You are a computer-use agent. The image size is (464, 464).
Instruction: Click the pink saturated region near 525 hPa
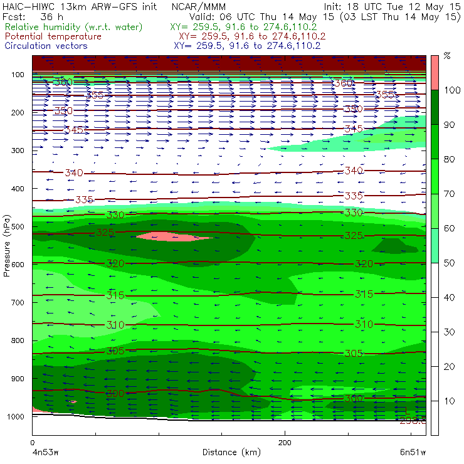(174, 237)
